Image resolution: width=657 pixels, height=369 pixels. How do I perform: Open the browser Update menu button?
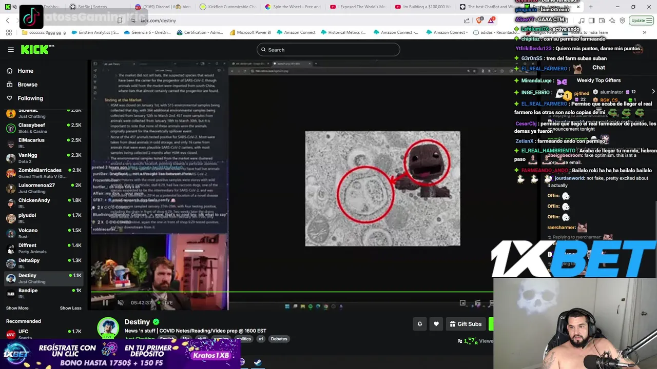[x=642, y=20]
